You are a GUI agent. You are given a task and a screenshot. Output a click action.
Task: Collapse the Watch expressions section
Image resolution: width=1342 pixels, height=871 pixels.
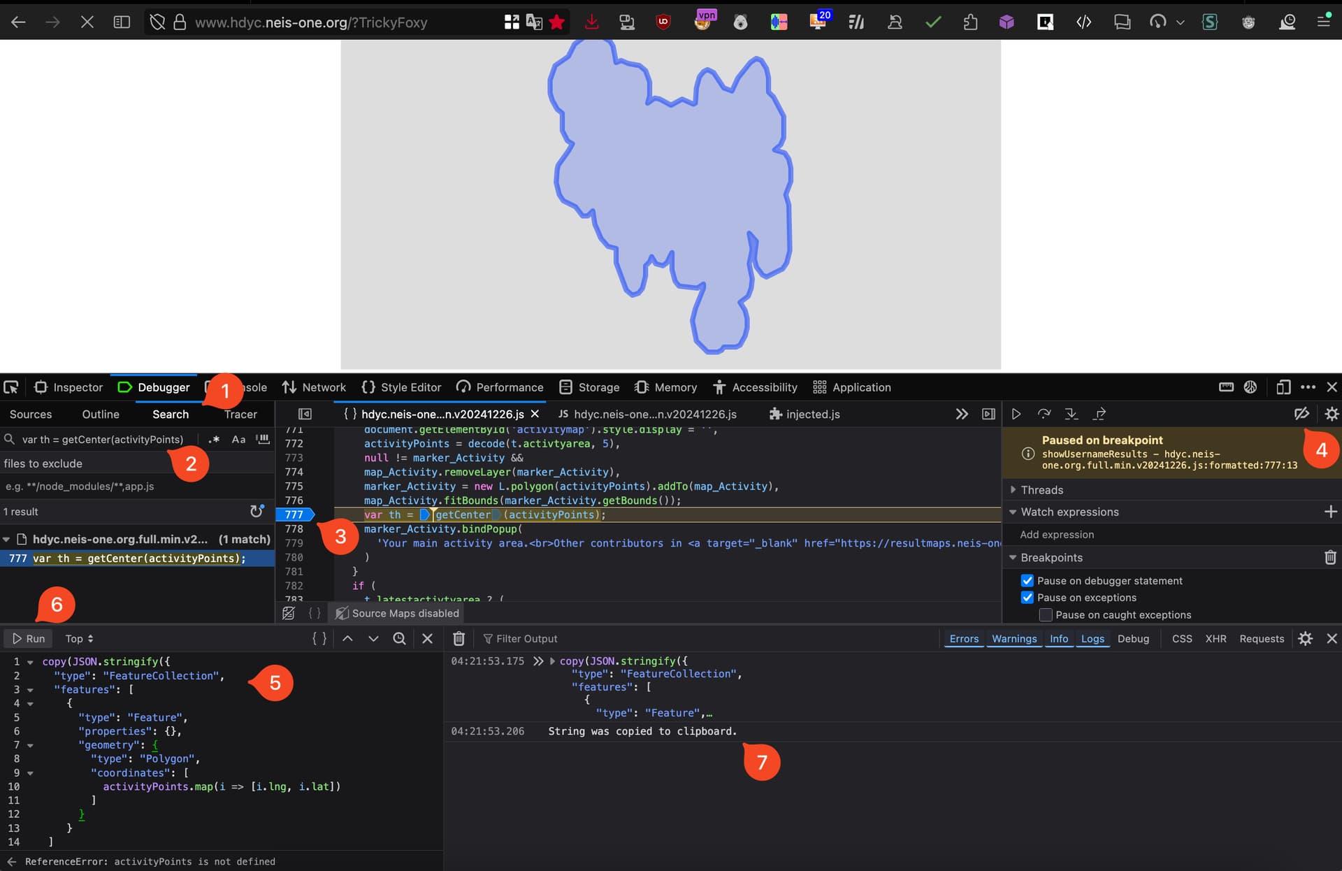click(1013, 512)
